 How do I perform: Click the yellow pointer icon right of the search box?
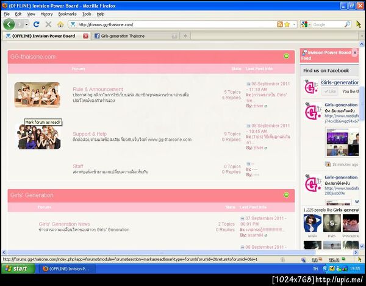(x=359, y=24)
